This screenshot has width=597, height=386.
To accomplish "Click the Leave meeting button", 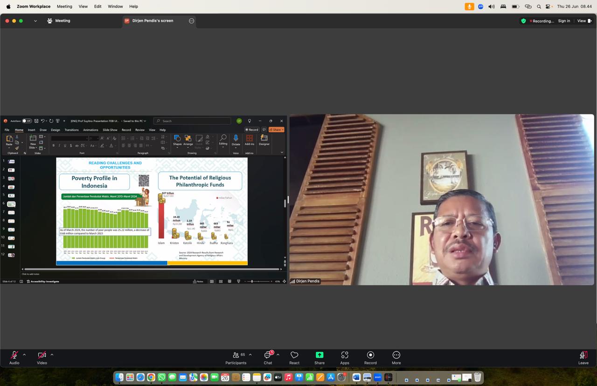I will pos(583,358).
